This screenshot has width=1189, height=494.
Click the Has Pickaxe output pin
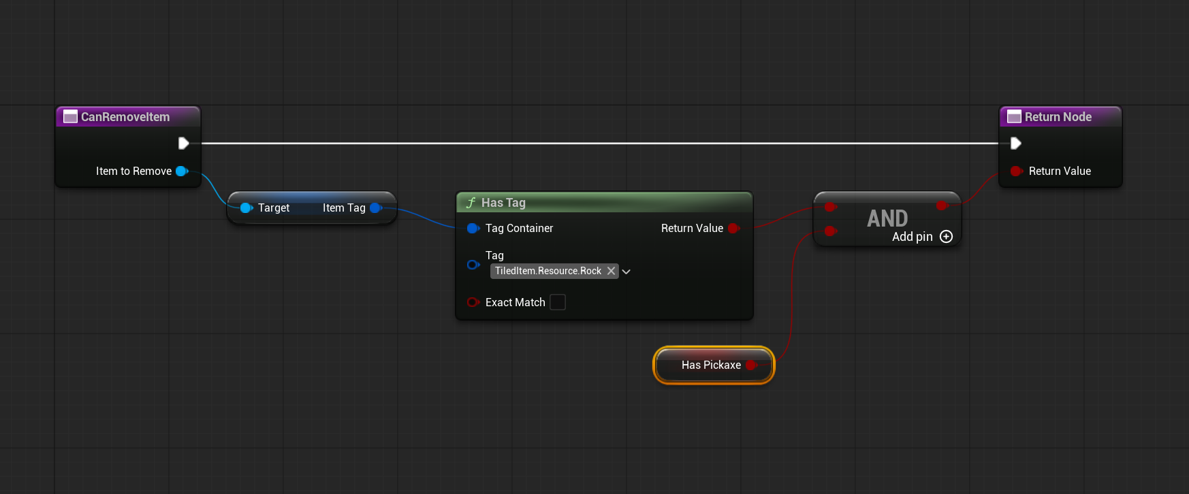point(751,365)
